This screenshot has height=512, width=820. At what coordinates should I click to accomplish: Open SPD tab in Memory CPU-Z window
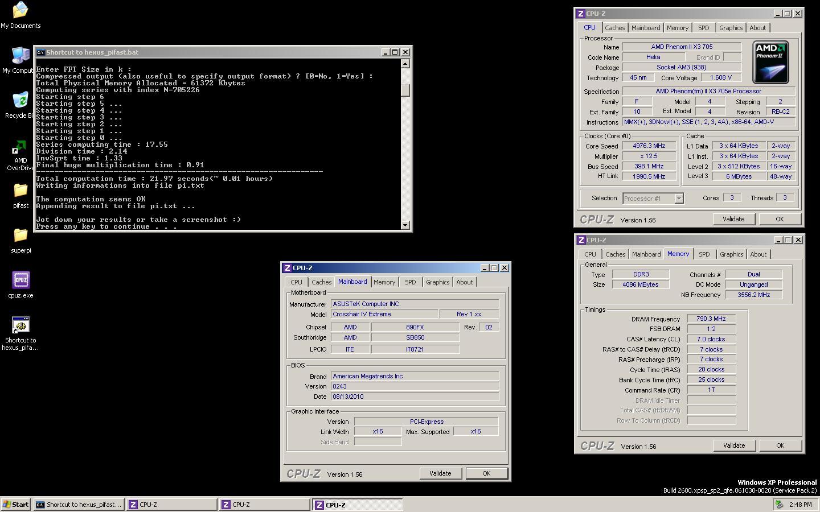pyautogui.click(x=704, y=254)
